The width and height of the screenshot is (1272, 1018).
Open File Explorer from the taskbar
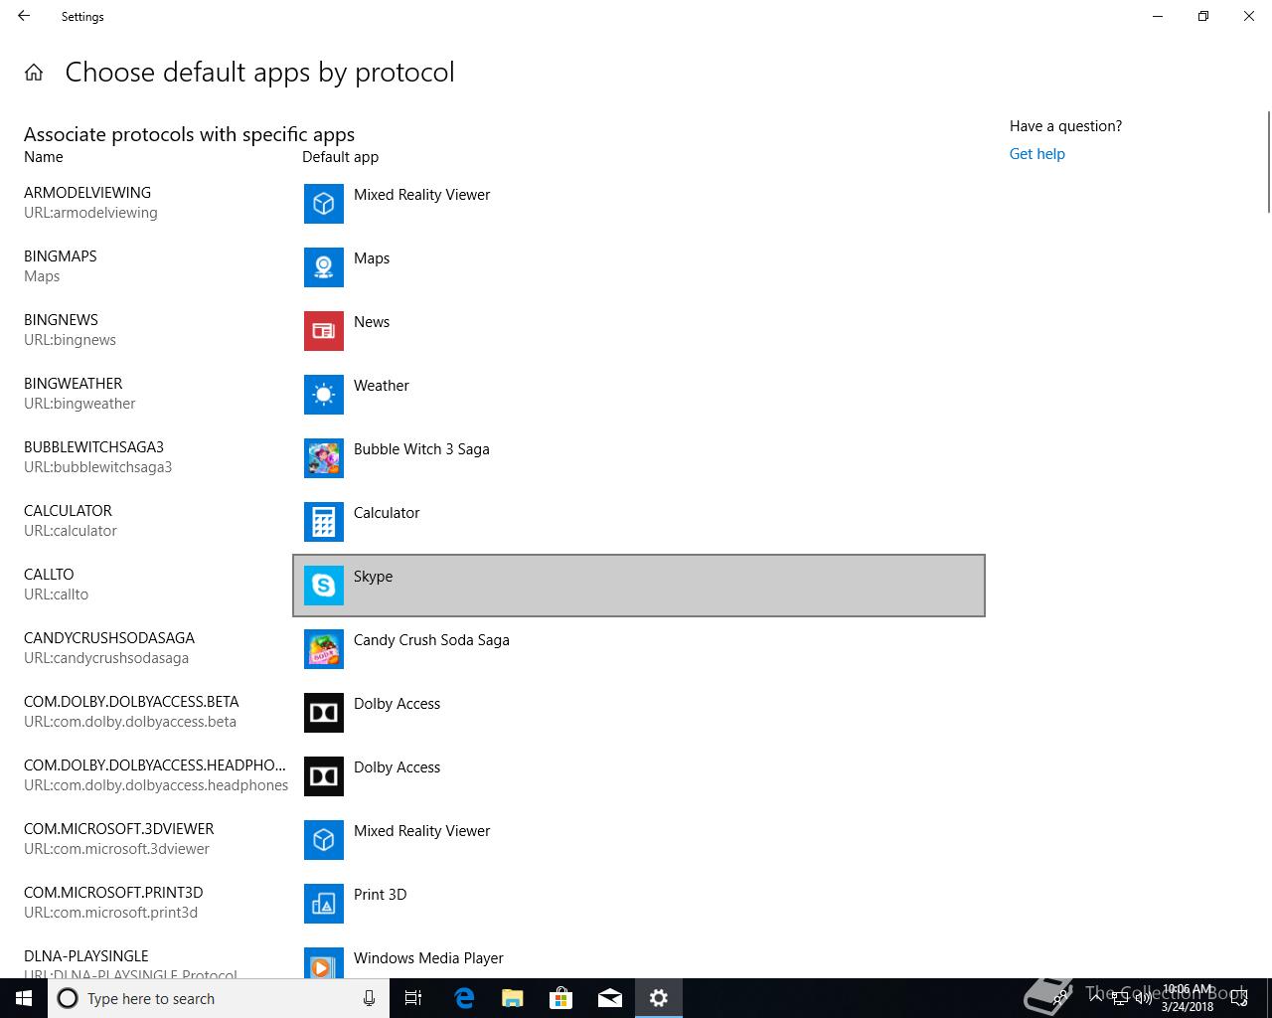pyautogui.click(x=513, y=998)
